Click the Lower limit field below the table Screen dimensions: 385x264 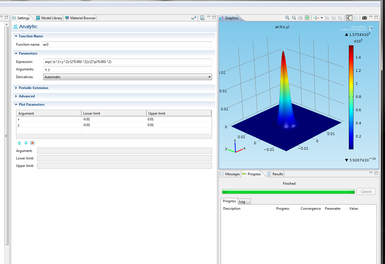coord(125,158)
